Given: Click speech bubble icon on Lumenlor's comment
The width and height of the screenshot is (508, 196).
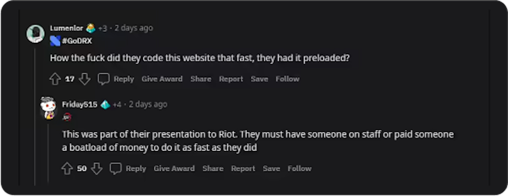Looking at the screenshot, I should click(104, 79).
